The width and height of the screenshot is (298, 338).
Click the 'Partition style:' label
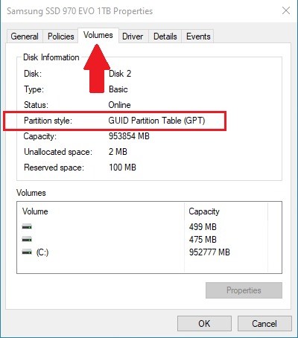click(48, 121)
